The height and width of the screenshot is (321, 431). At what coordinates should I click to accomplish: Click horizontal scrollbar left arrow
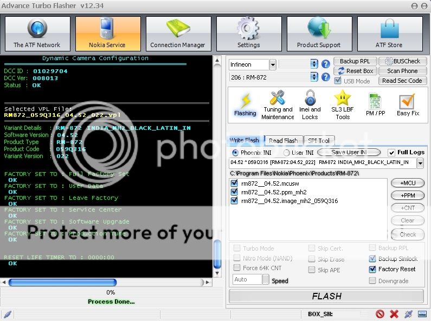coord(4,282)
